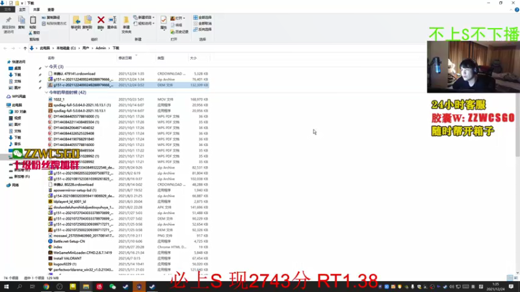Go forward with the Forward arrow

[13, 48]
